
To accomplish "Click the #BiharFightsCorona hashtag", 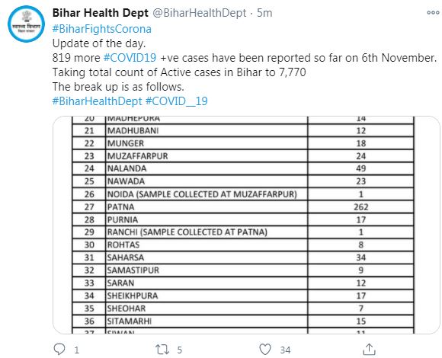I will point(102,29).
